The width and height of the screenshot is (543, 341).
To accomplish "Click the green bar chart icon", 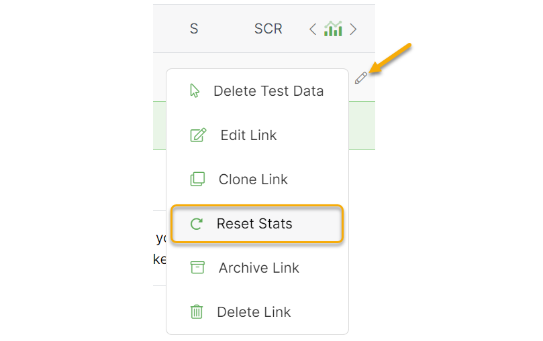I will [x=333, y=29].
